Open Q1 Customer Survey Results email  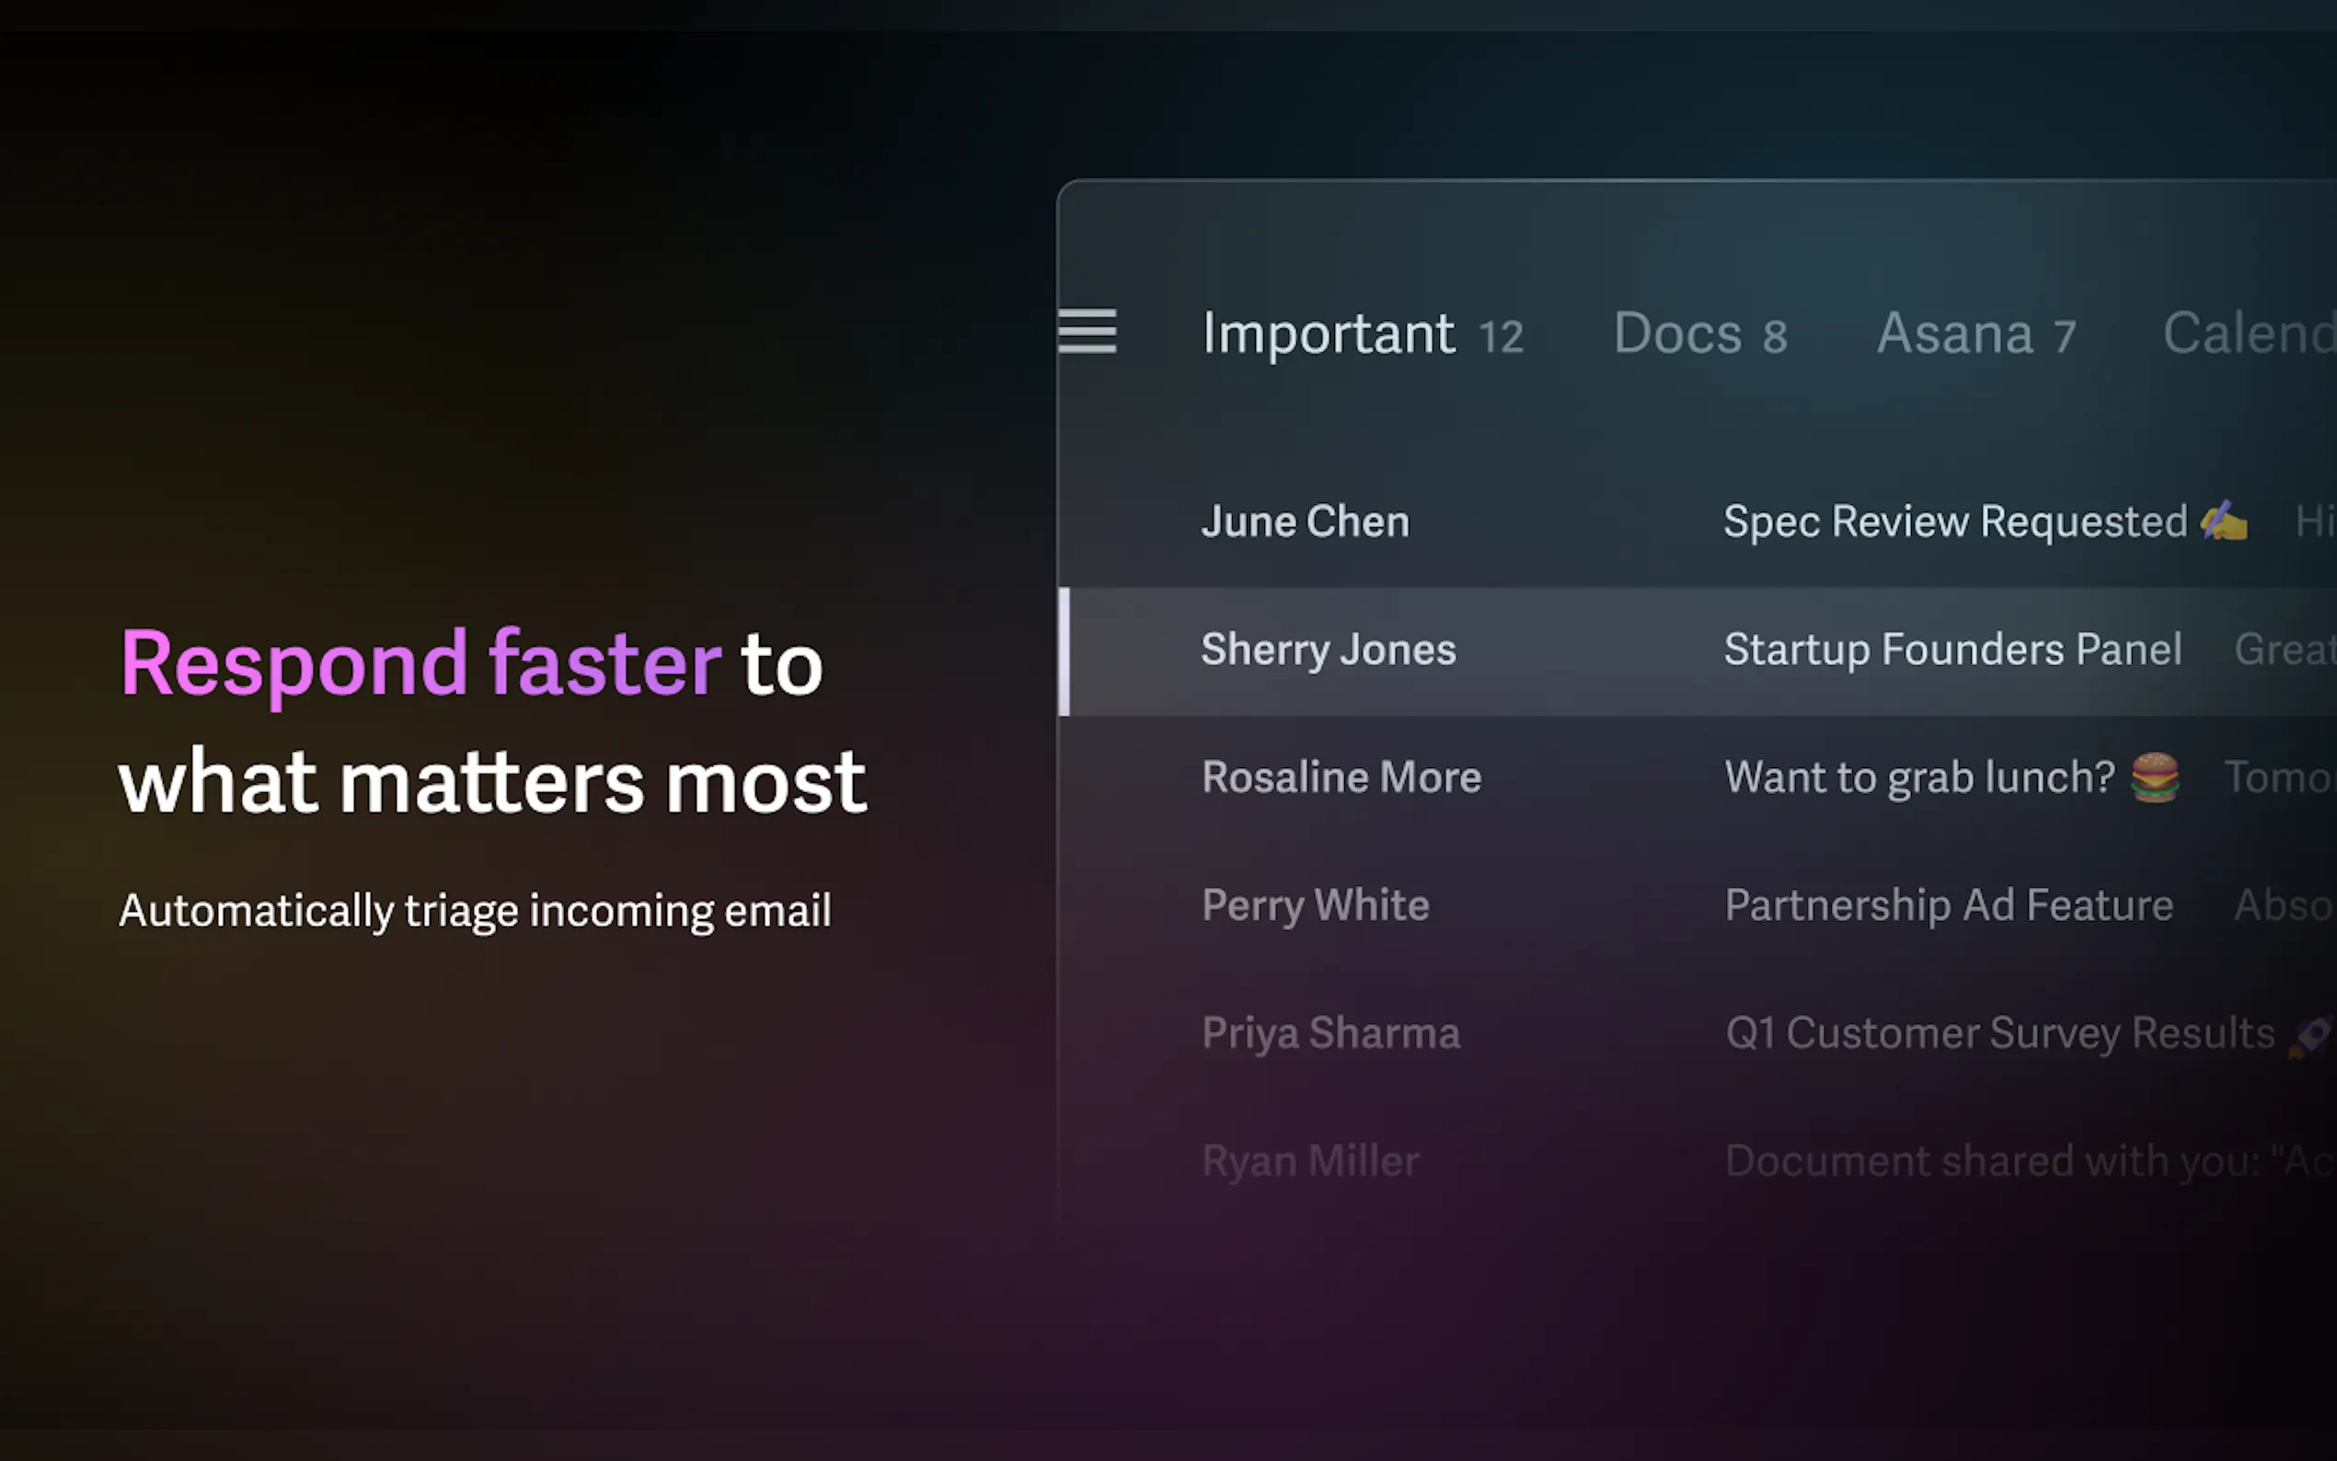point(1998,1033)
